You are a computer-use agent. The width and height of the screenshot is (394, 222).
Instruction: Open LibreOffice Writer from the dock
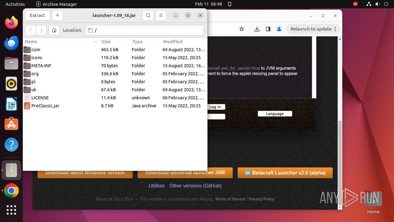pyautogui.click(x=11, y=104)
